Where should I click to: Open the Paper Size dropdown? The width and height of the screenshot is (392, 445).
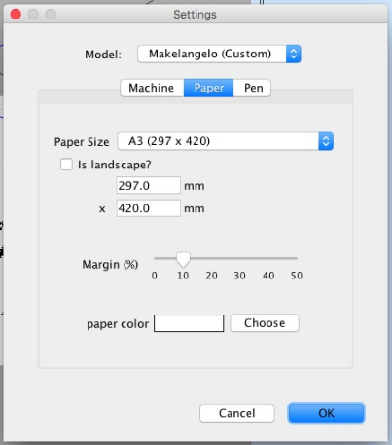(x=226, y=141)
